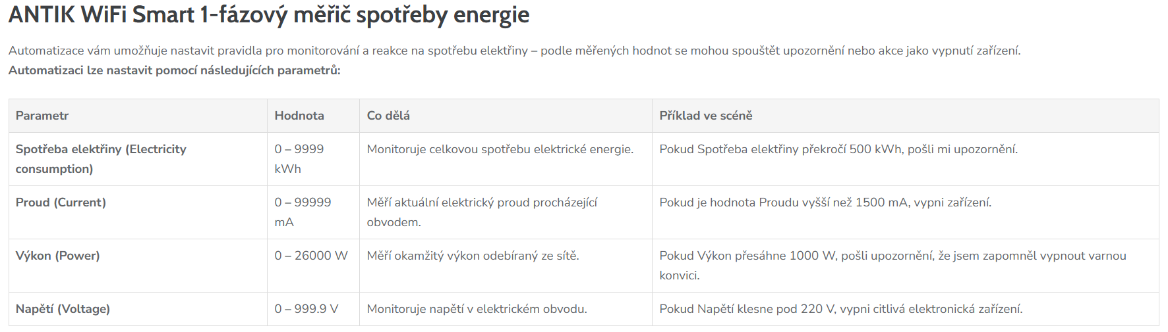Select the Spotřeba elektřiny (Electricity consumption) cell
This screenshot has height=332, width=1168.
[x=101, y=159]
